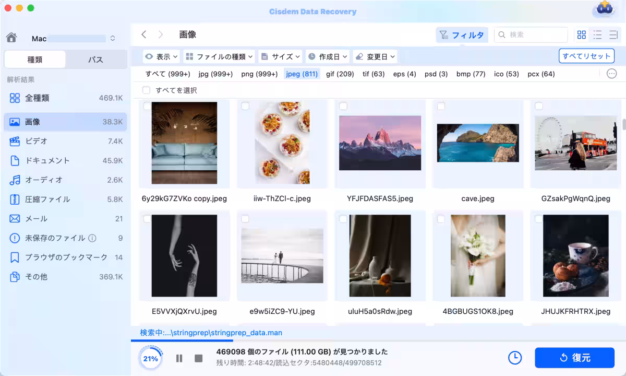Check the cave.jpeg thumbnail checkbox

point(441,105)
